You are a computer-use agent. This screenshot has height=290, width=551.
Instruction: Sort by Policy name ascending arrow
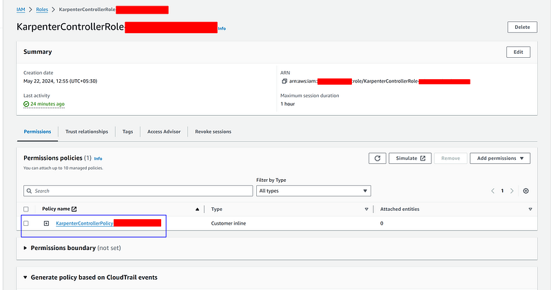point(197,209)
